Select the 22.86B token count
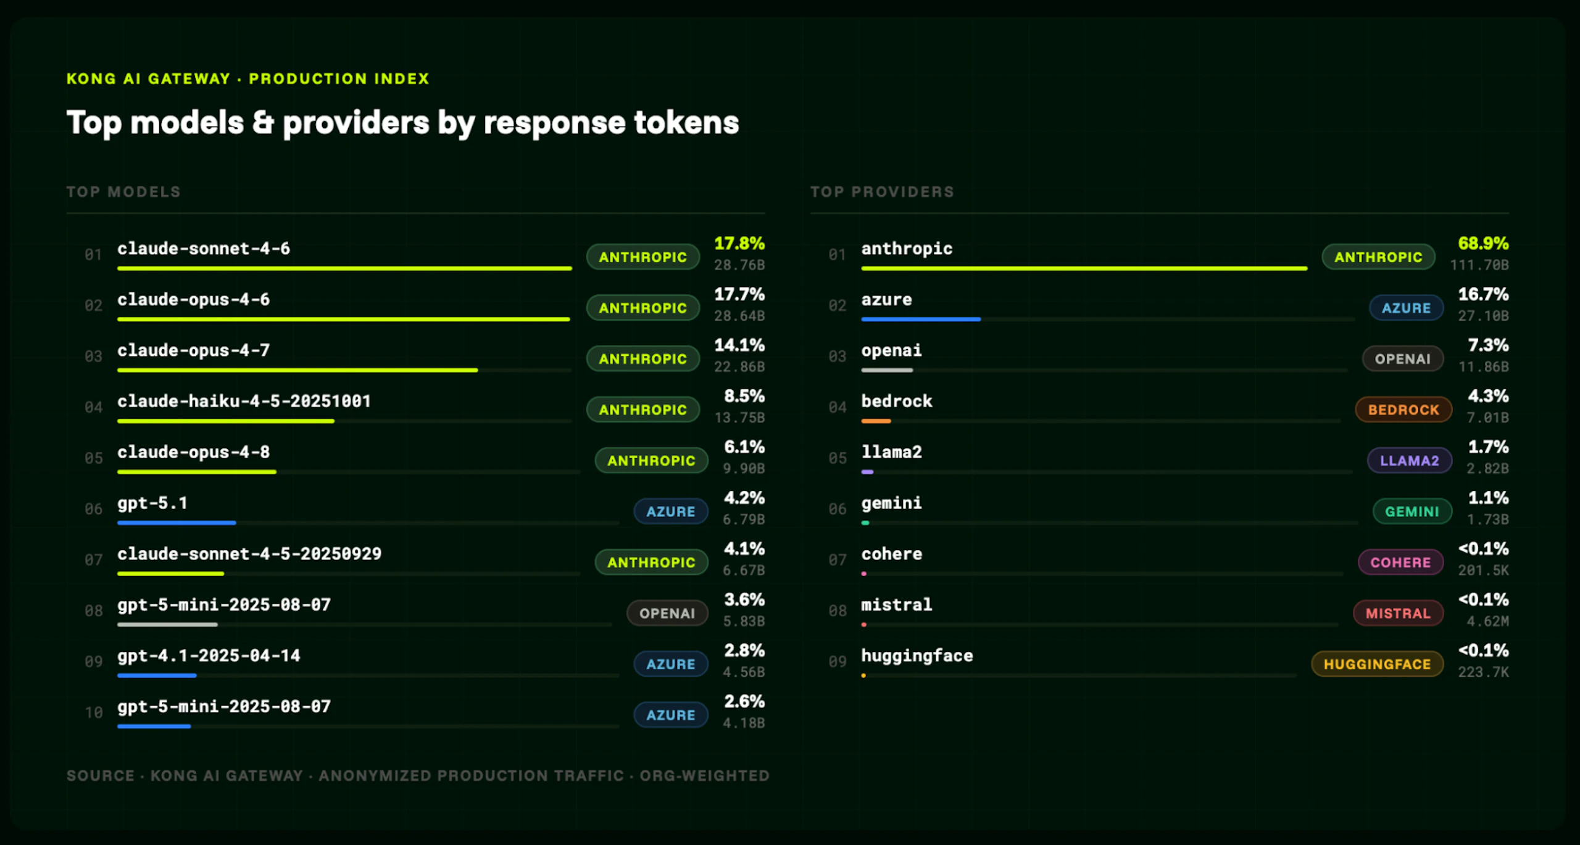Image resolution: width=1580 pixels, height=845 pixels. (x=739, y=367)
